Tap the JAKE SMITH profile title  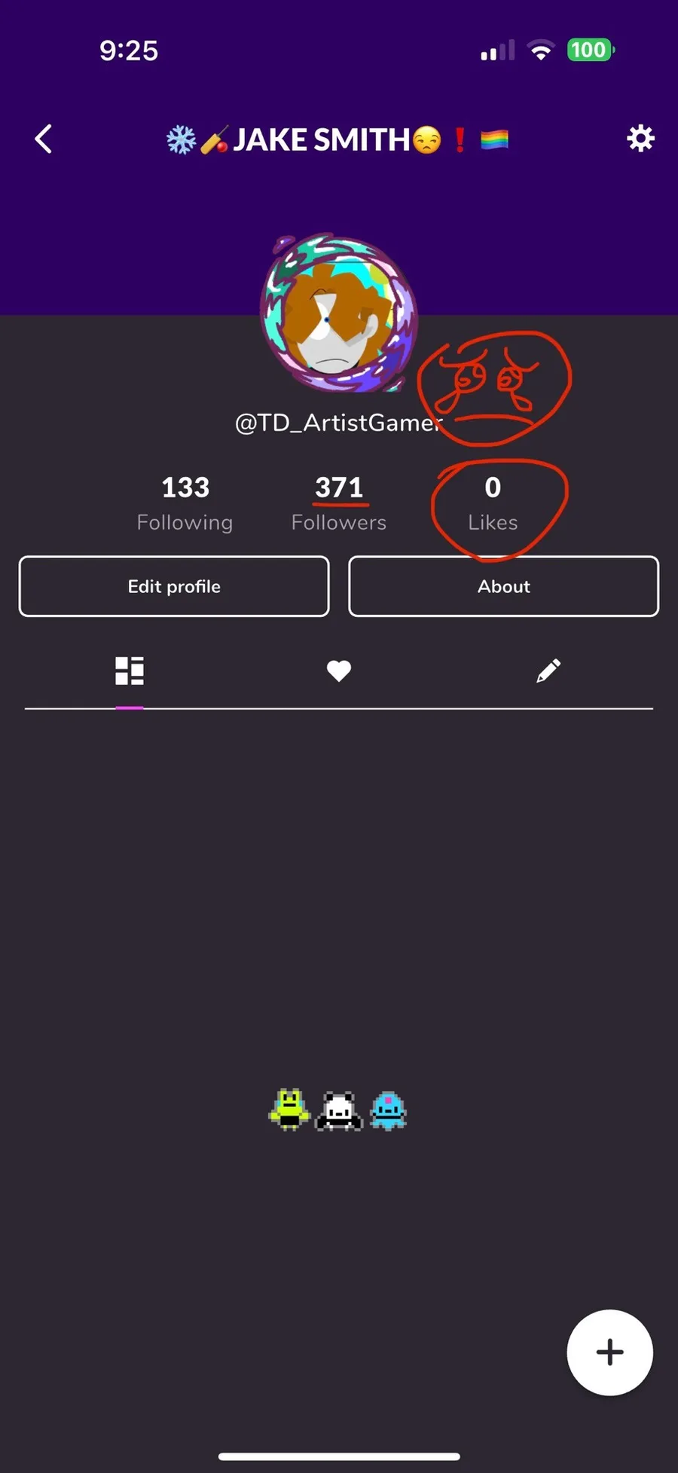(x=322, y=140)
